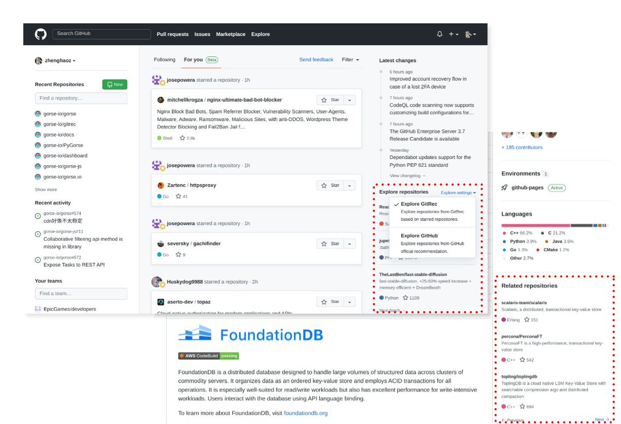The image size is (621, 424).
Task: Open CodeQL code scanning changelog entry
Action: pos(432,109)
